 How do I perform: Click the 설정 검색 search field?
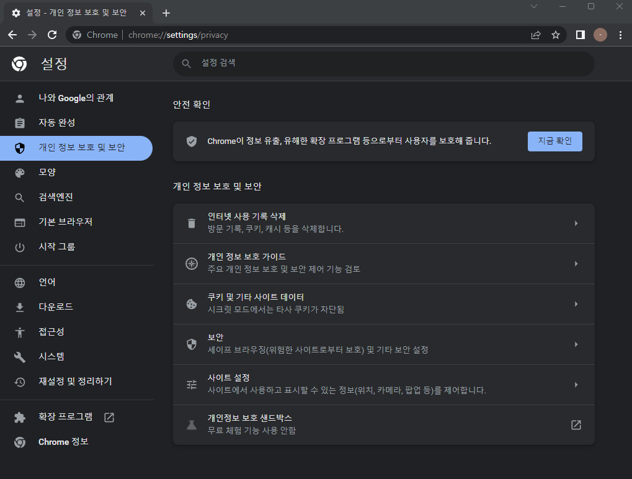tap(384, 63)
